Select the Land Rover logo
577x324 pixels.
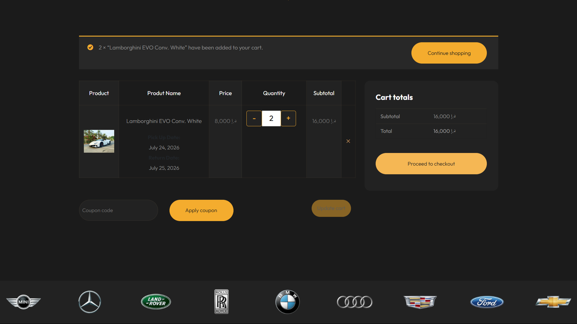click(x=156, y=302)
